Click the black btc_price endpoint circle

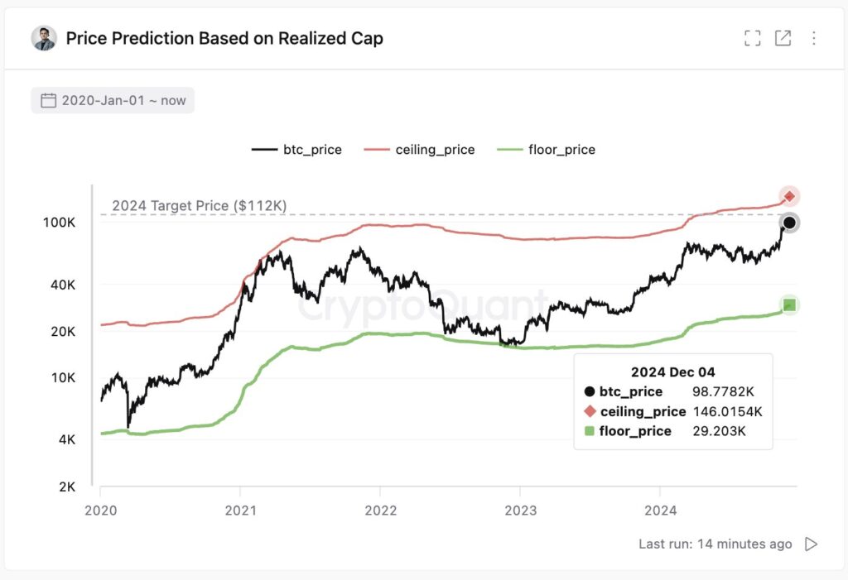tap(788, 223)
